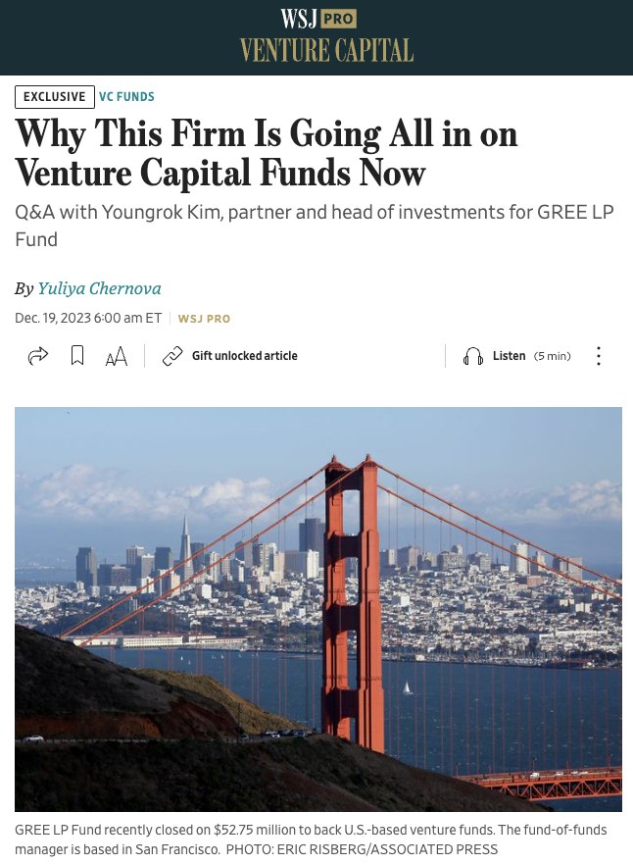Click the gold PRO badge in header
Image resolution: width=633 pixels, height=864 pixels.
(338, 19)
